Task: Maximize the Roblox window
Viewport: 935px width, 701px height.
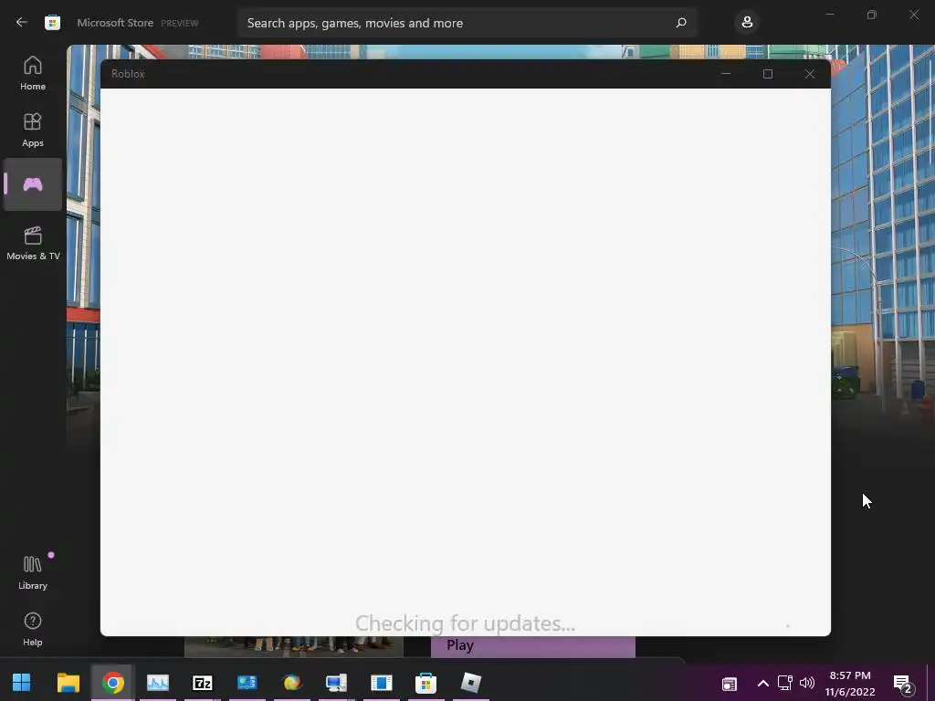Action: [x=767, y=74]
